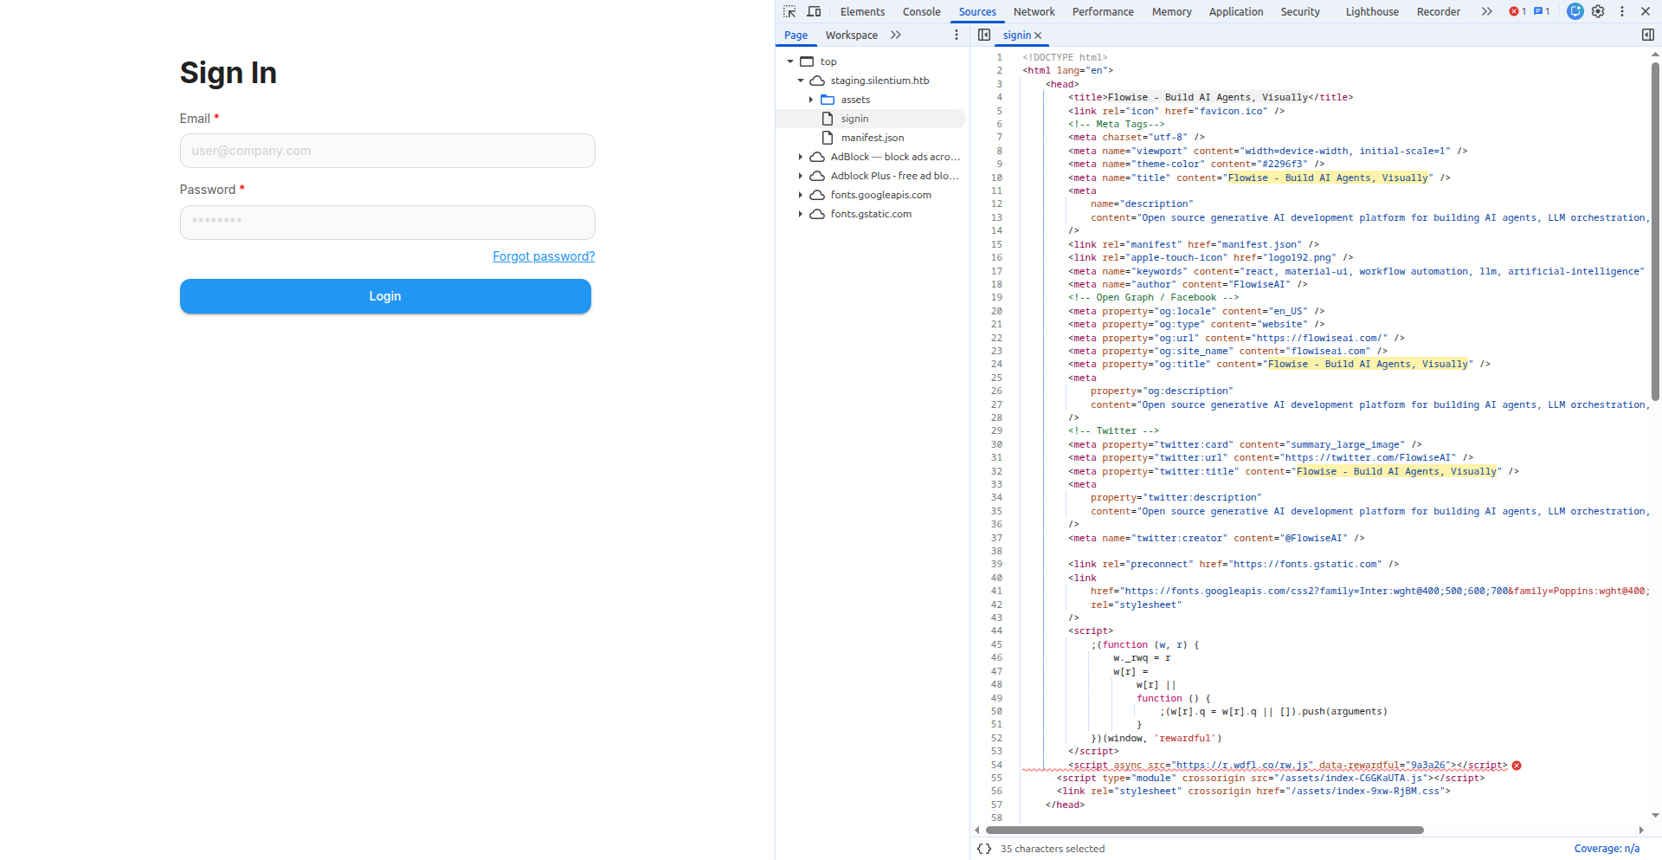Select the Workspace navigator tab
This screenshot has height=860, width=1662.
tap(851, 35)
